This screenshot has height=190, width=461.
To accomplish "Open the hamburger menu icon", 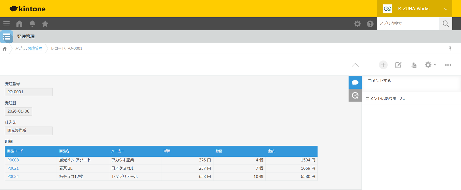I will 6,24.
